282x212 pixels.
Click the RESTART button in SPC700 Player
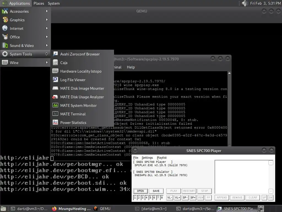point(189,191)
